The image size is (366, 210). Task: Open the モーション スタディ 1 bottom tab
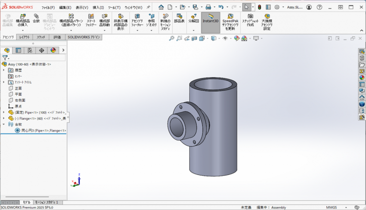(x=47, y=202)
